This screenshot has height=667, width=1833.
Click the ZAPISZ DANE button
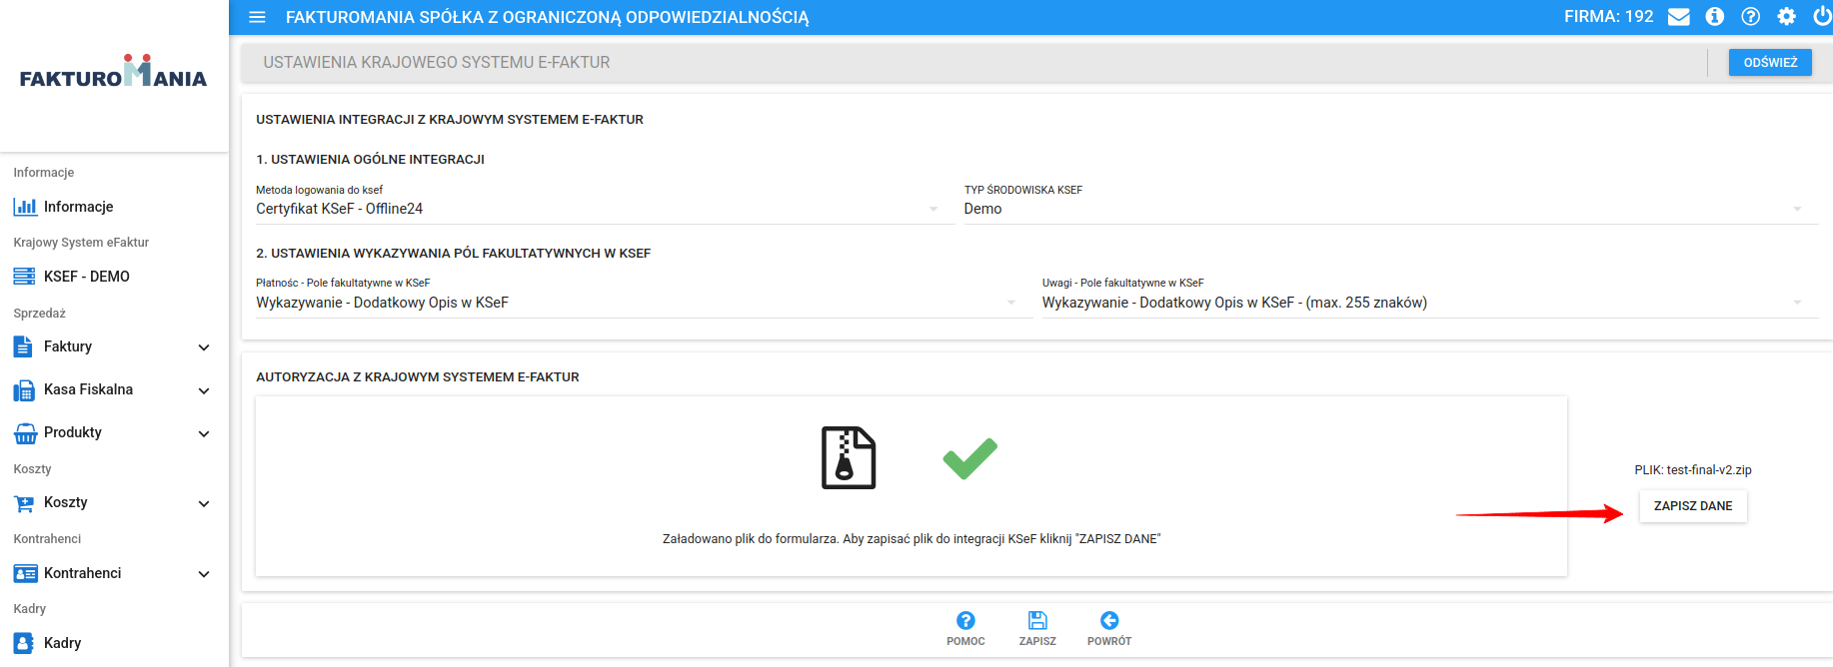pos(1693,506)
